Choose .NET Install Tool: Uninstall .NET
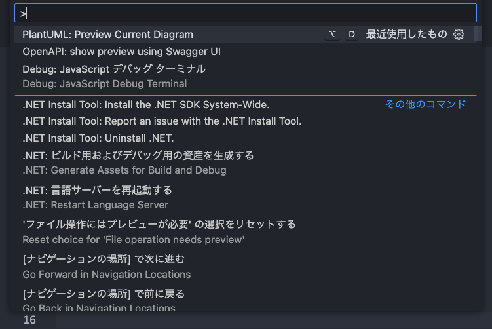Viewport: 492px width, 329px height. 246,138
